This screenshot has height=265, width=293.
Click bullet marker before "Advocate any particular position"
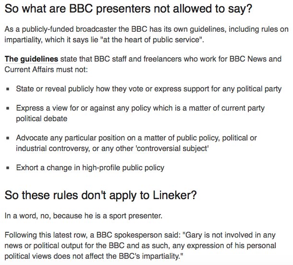point(8,138)
